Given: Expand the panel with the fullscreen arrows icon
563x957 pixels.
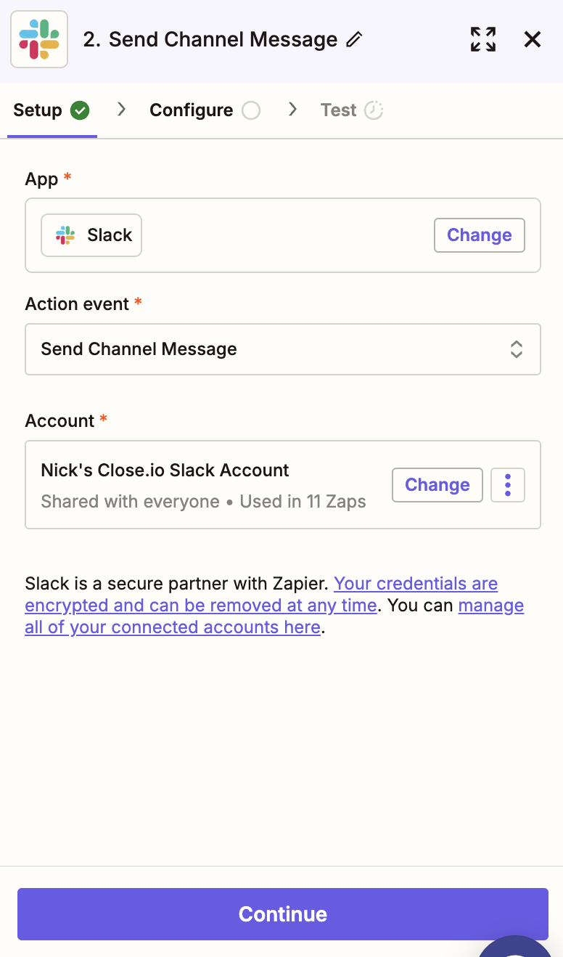Looking at the screenshot, I should [x=483, y=39].
